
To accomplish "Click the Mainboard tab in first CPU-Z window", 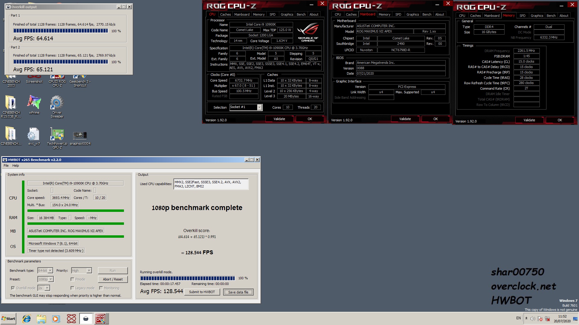I will coord(242,14).
